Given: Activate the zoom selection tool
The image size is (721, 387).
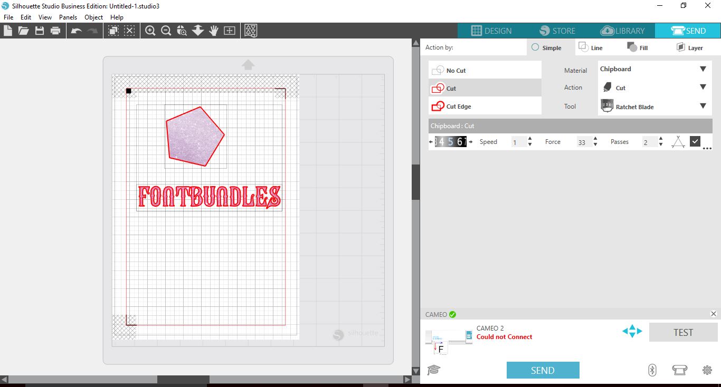Looking at the screenshot, I should click(182, 31).
